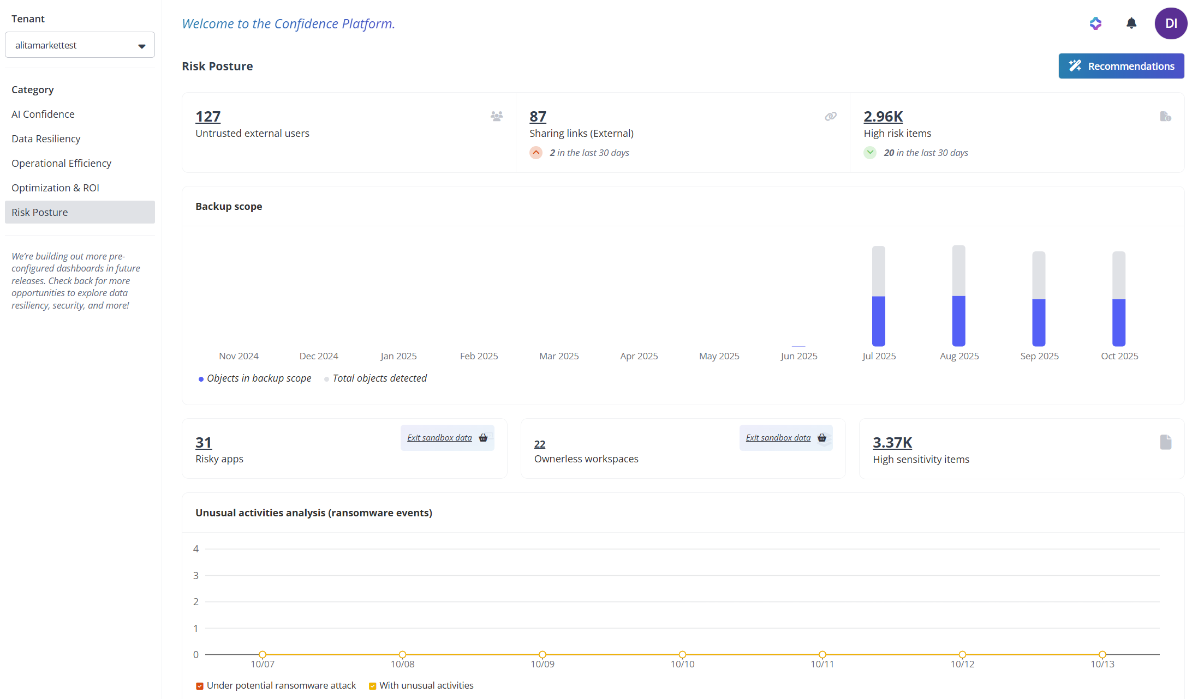Expand the sharing links upward trend chevron
The width and height of the screenshot is (1192, 699).
point(536,153)
